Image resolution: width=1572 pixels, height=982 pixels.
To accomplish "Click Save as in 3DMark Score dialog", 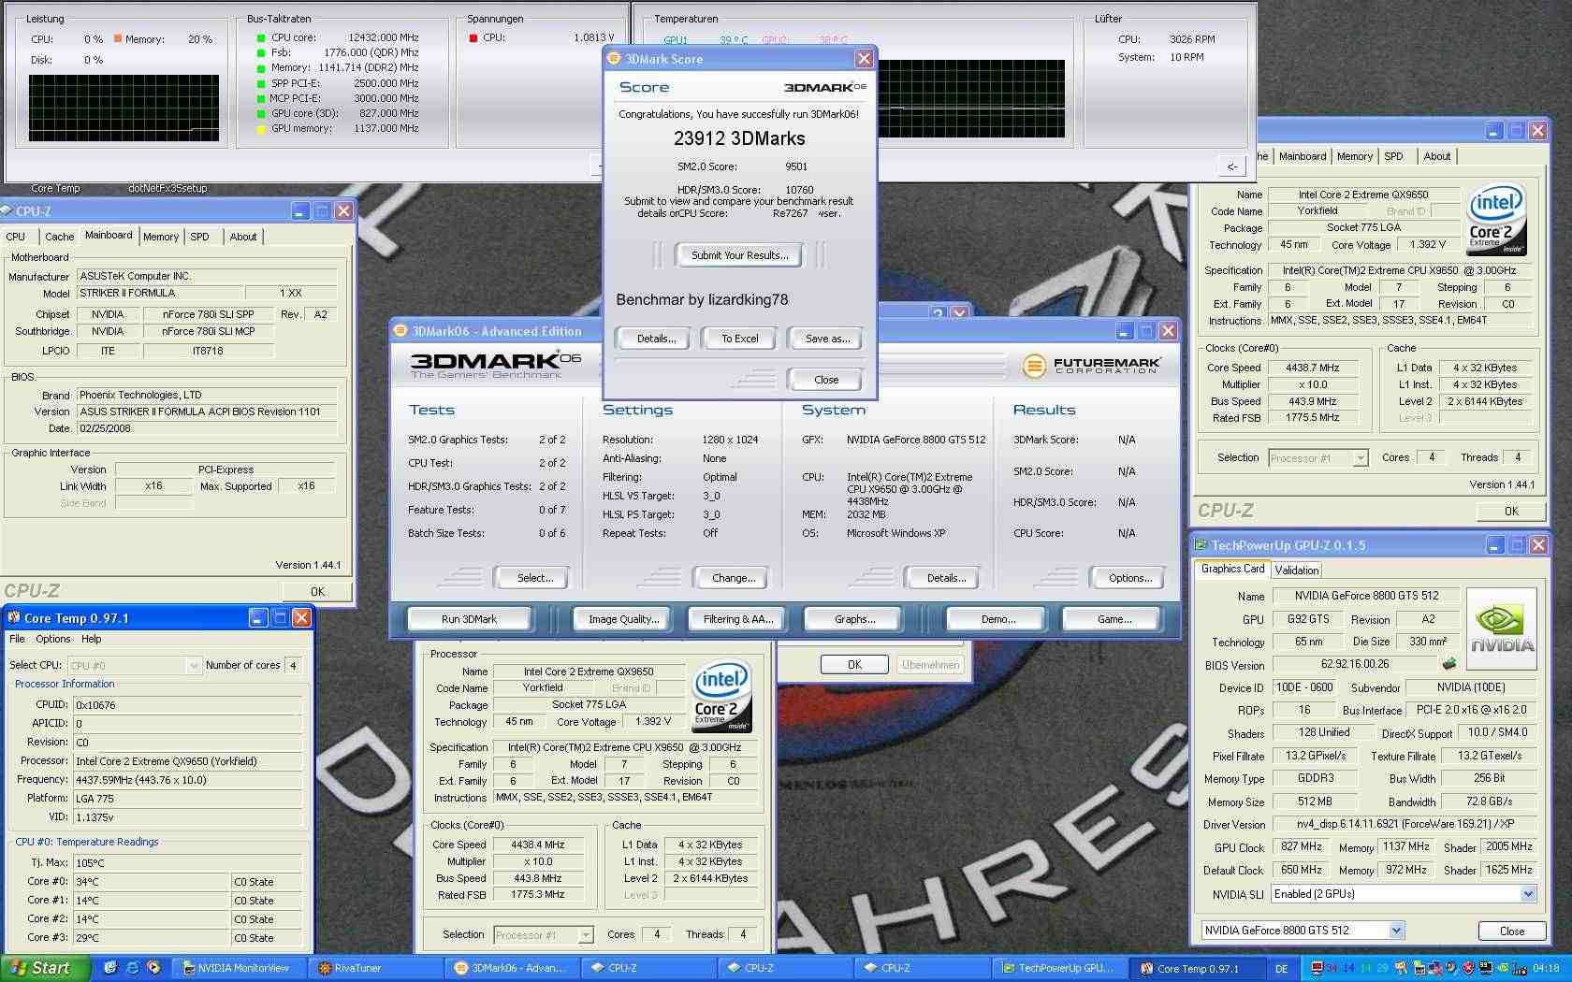I will (x=826, y=339).
